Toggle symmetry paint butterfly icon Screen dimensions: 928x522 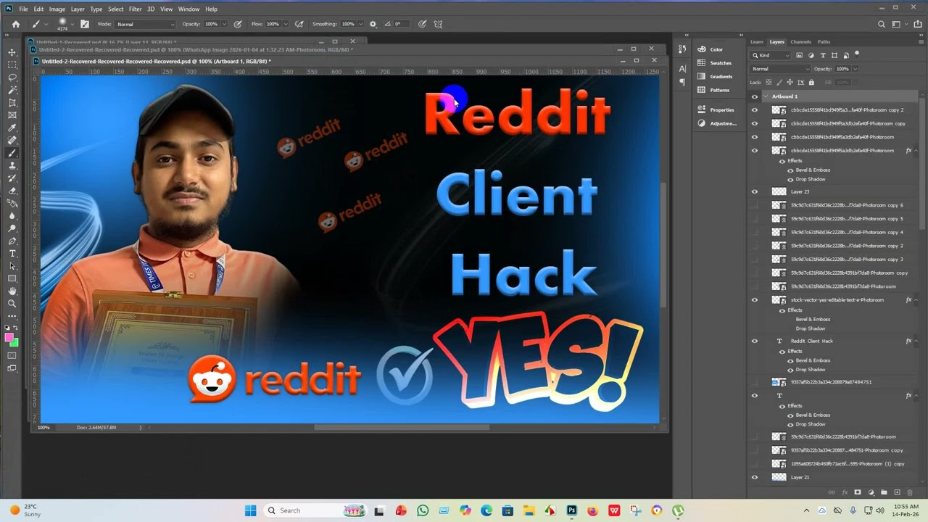[x=438, y=24]
